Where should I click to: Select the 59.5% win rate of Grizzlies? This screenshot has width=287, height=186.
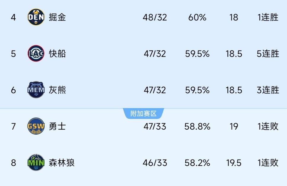click(197, 90)
